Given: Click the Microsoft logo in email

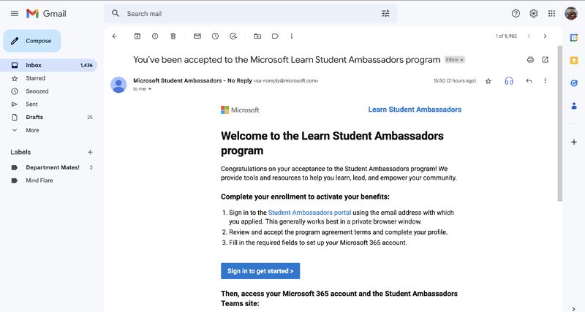Looking at the screenshot, I should coord(240,110).
